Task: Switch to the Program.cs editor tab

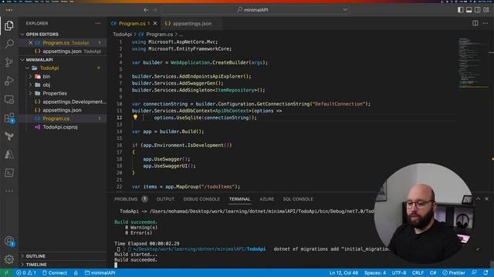Action: point(132,23)
